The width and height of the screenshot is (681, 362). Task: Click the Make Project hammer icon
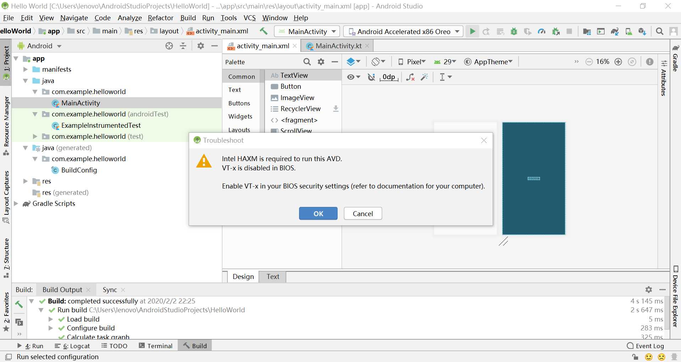click(x=264, y=31)
